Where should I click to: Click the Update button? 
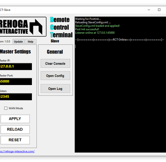(x=18, y=42)
